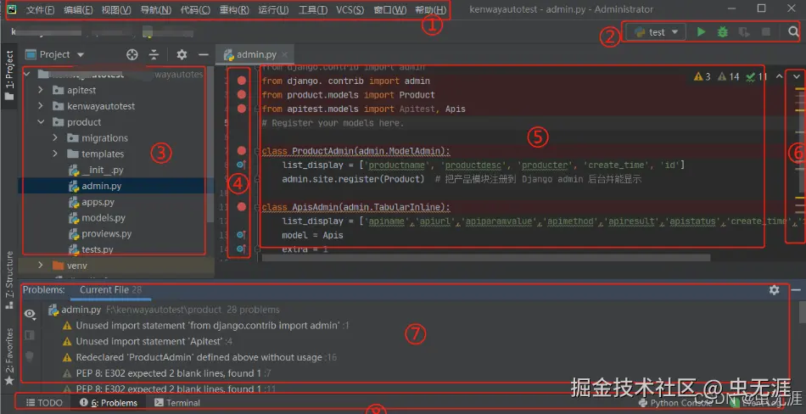Open Search Everywhere magnifier icon
806x414 pixels.
point(793,32)
